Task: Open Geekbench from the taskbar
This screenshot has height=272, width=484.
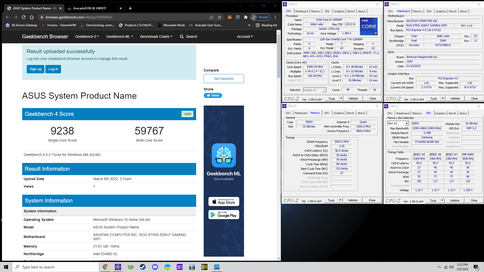Action: click(217, 267)
